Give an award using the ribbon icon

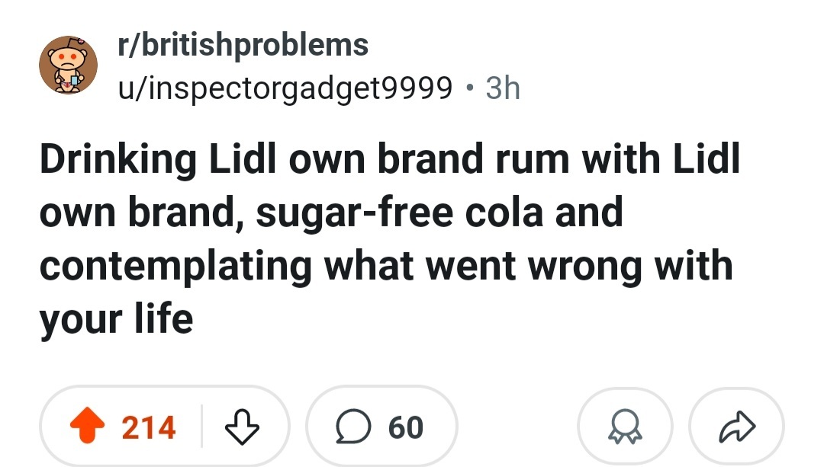point(625,427)
